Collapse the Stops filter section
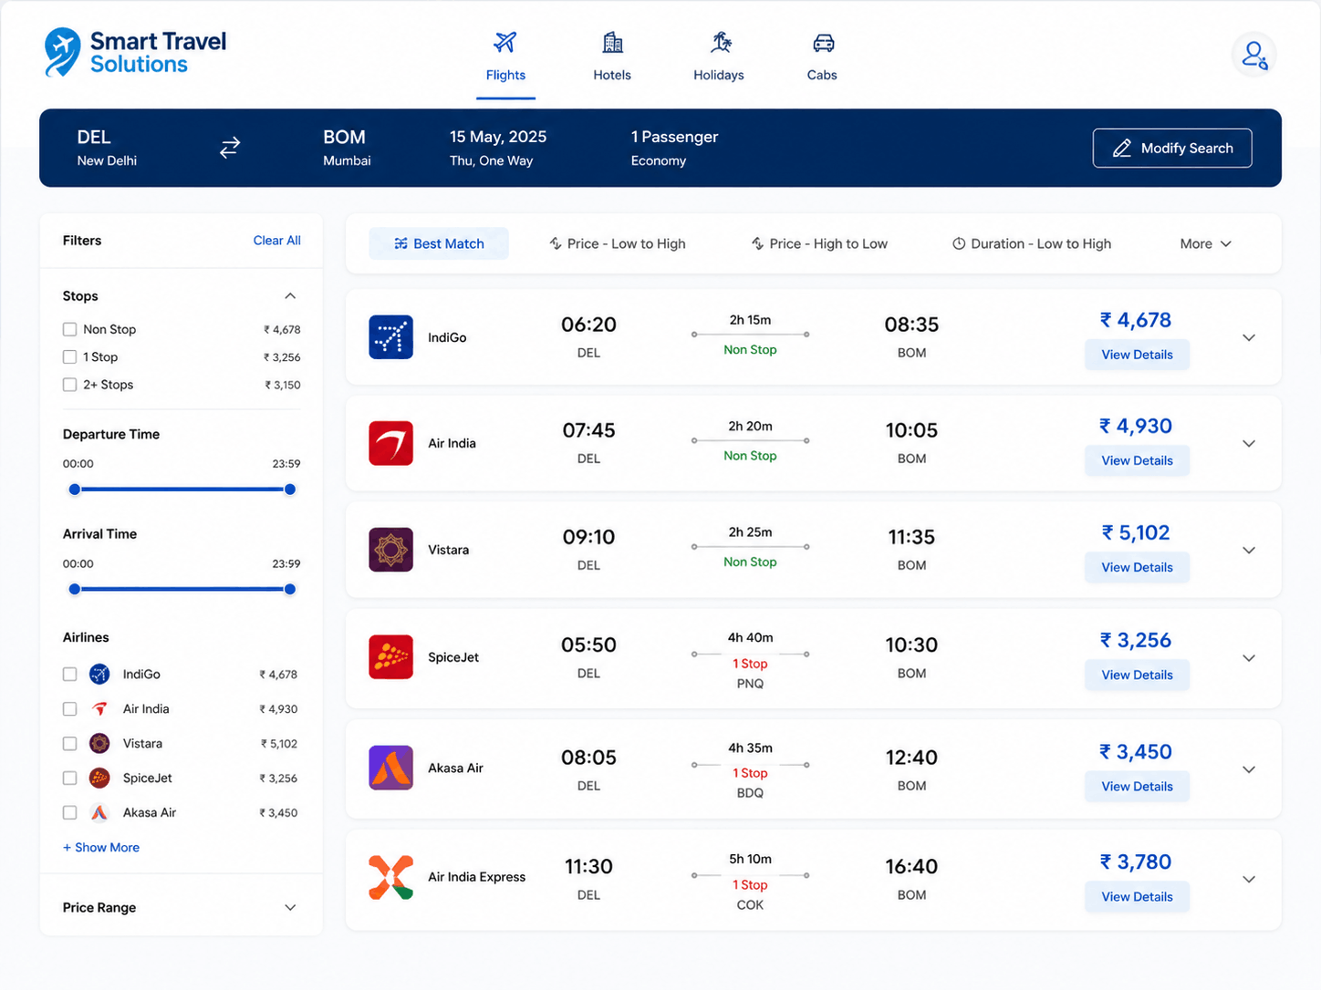Image resolution: width=1321 pixels, height=990 pixels. 290,296
